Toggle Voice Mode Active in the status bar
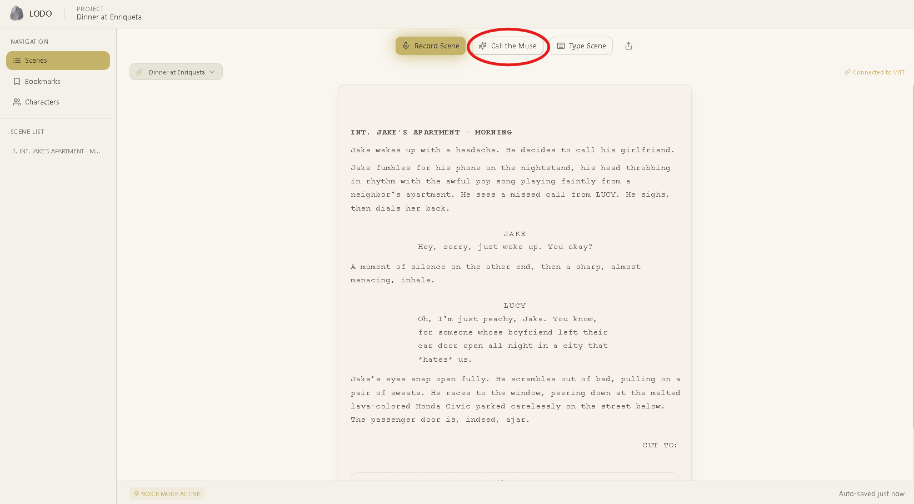Screen dimensions: 914x504 tap(167, 493)
